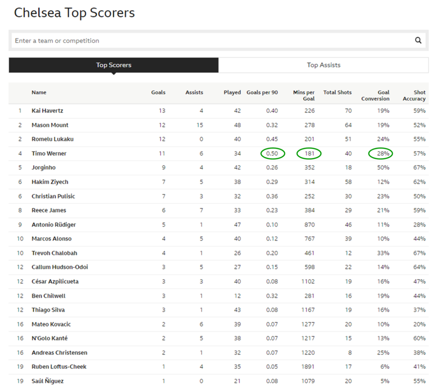Click Mateo Kovacic's 1277 mins per goal
The image size is (431, 388).
click(308, 324)
